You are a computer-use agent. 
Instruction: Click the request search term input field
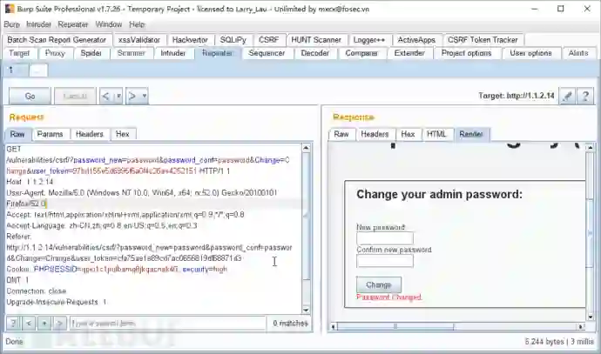click(x=167, y=324)
